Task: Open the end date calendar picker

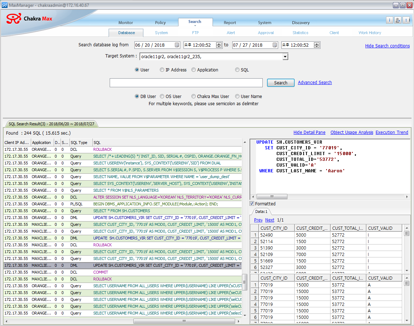Action: (x=275, y=45)
